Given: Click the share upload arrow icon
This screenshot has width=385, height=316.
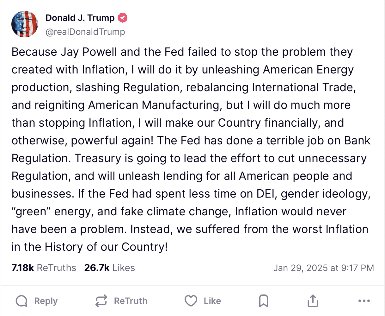Looking at the screenshot, I should [x=313, y=301].
